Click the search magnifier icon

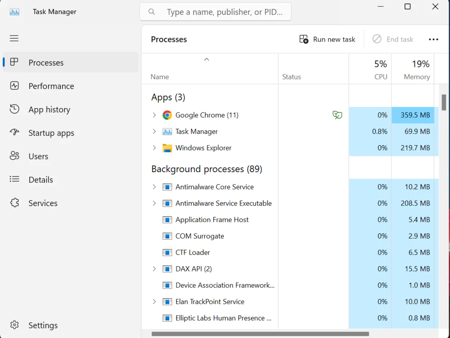(x=152, y=12)
